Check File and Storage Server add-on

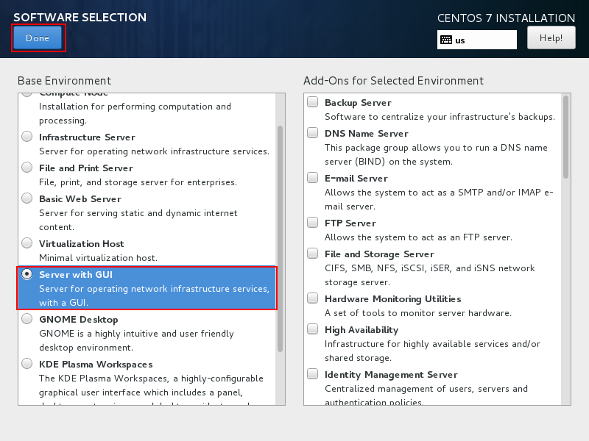click(x=313, y=254)
